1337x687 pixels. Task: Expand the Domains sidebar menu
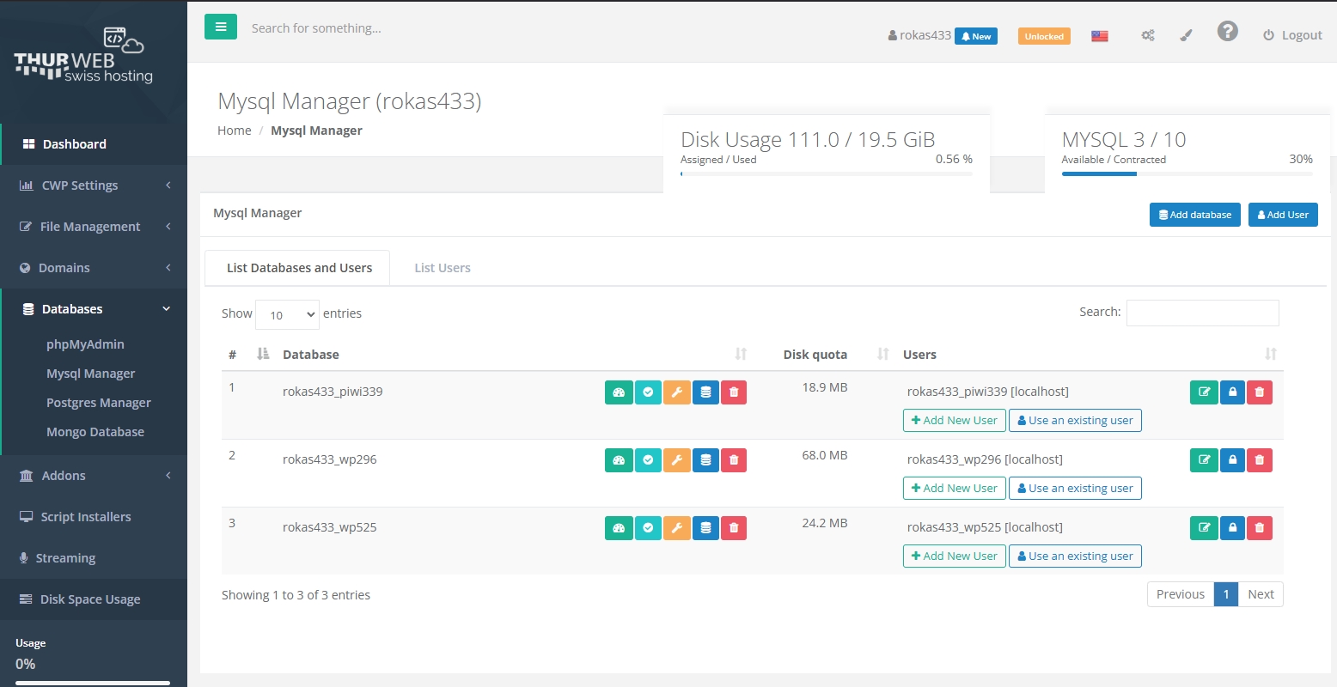(x=94, y=268)
